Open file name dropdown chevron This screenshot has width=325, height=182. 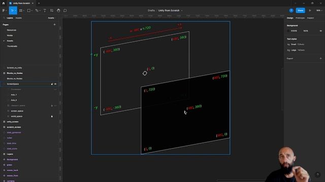tap(182, 11)
